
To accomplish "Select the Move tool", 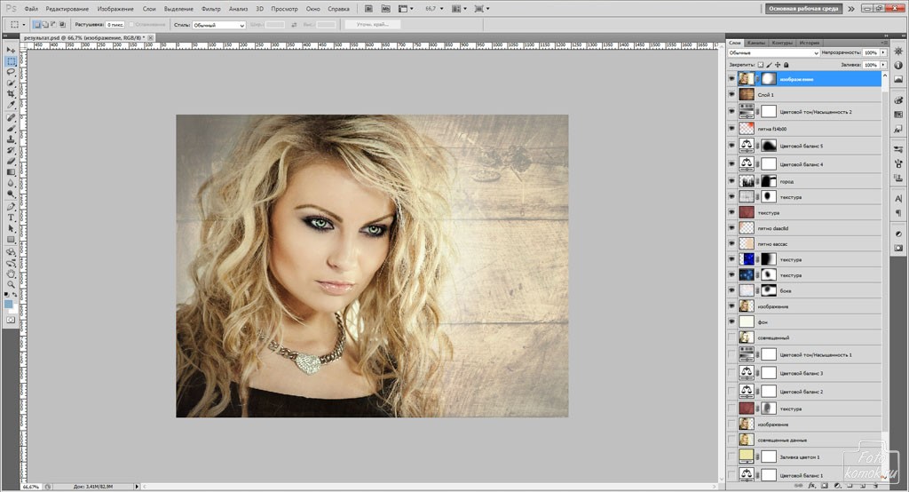I will coord(11,50).
